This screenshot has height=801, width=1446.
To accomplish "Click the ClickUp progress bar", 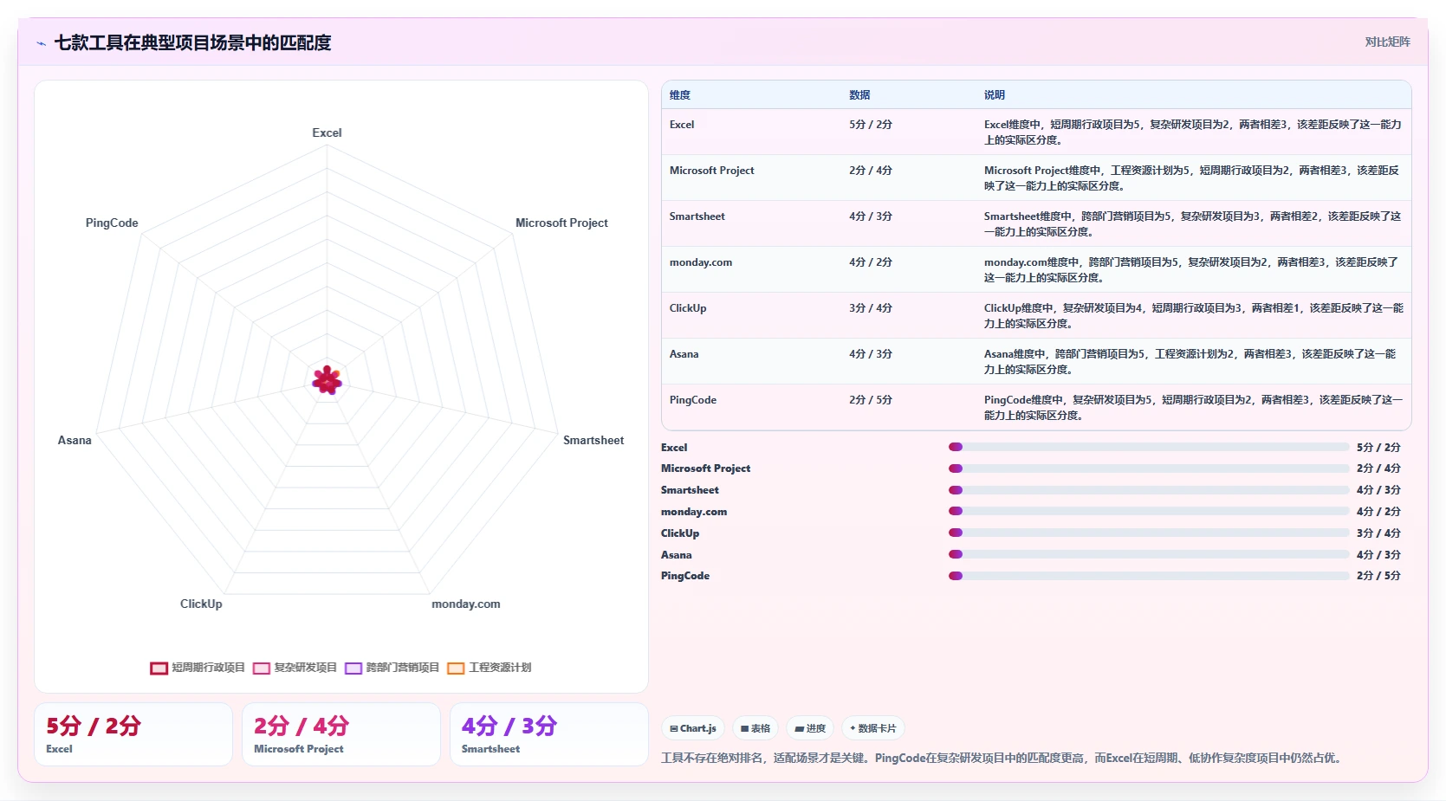I will pos(1149,533).
